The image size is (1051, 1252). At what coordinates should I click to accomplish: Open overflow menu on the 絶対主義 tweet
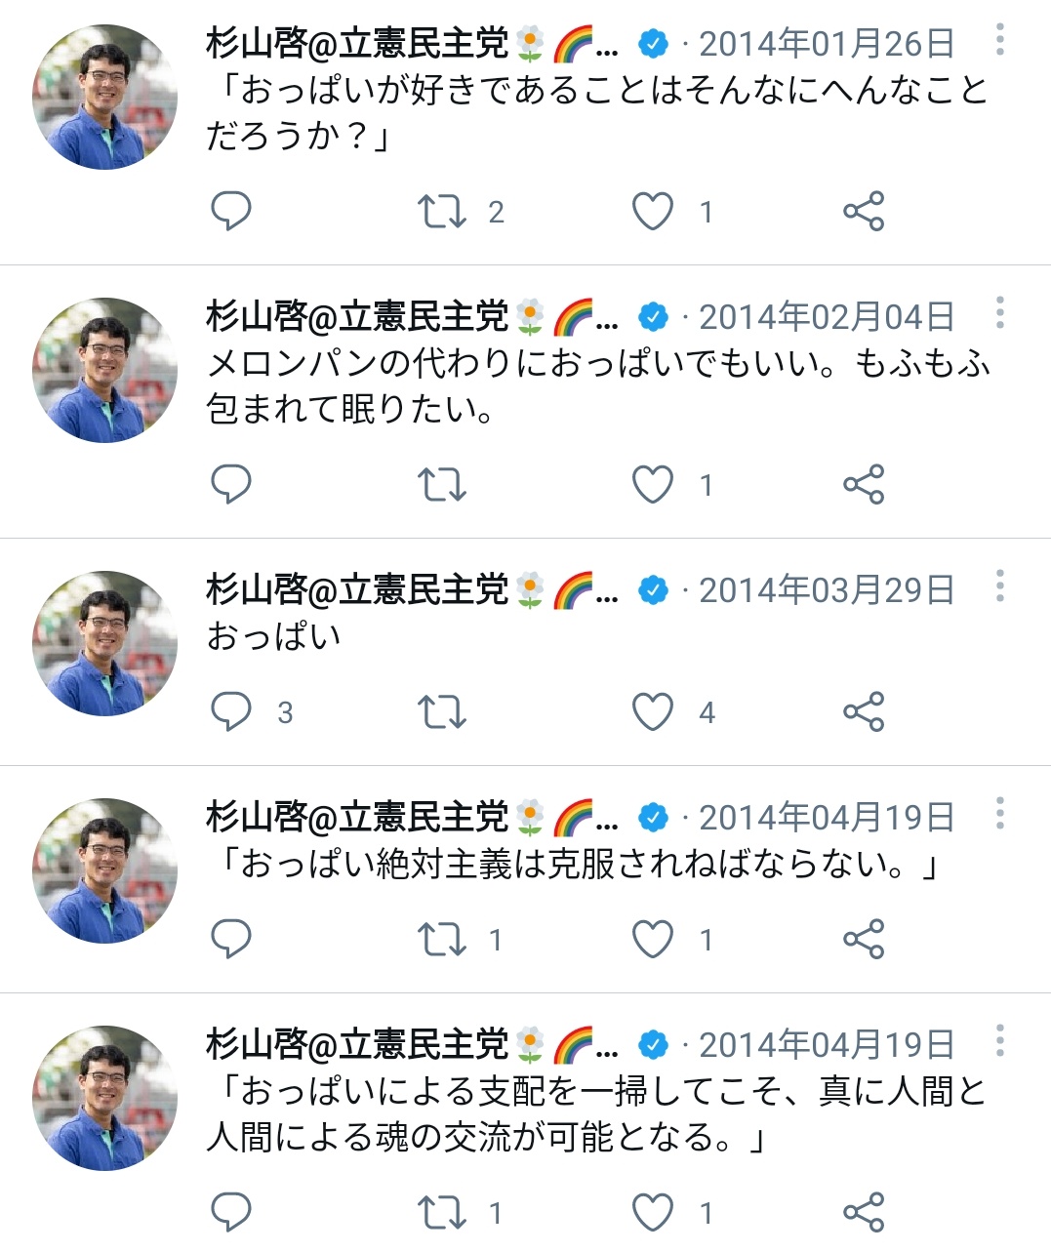tap(999, 814)
